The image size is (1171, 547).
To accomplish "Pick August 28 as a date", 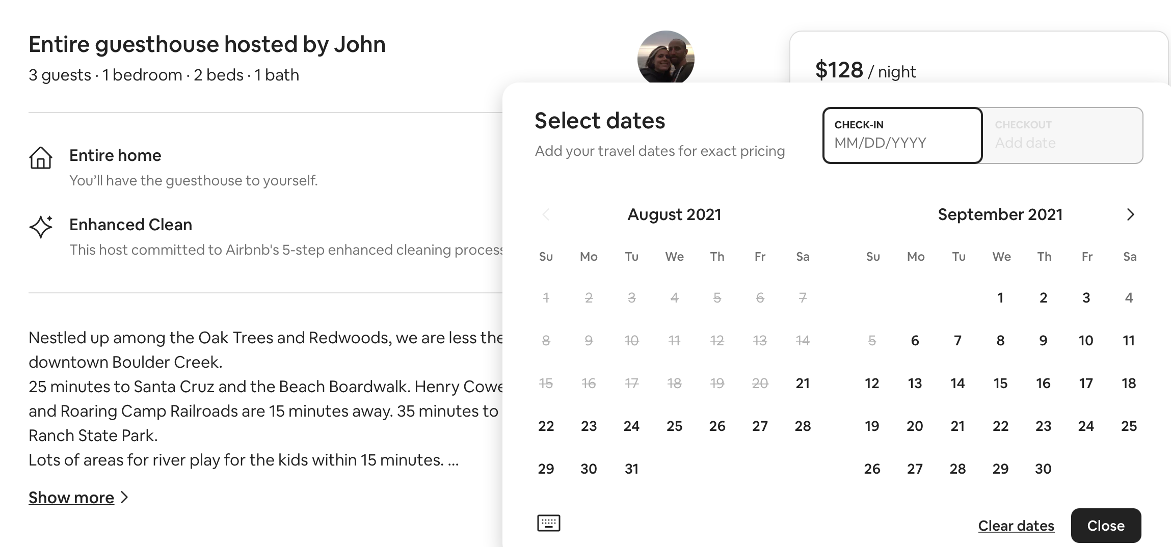I will tap(803, 426).
